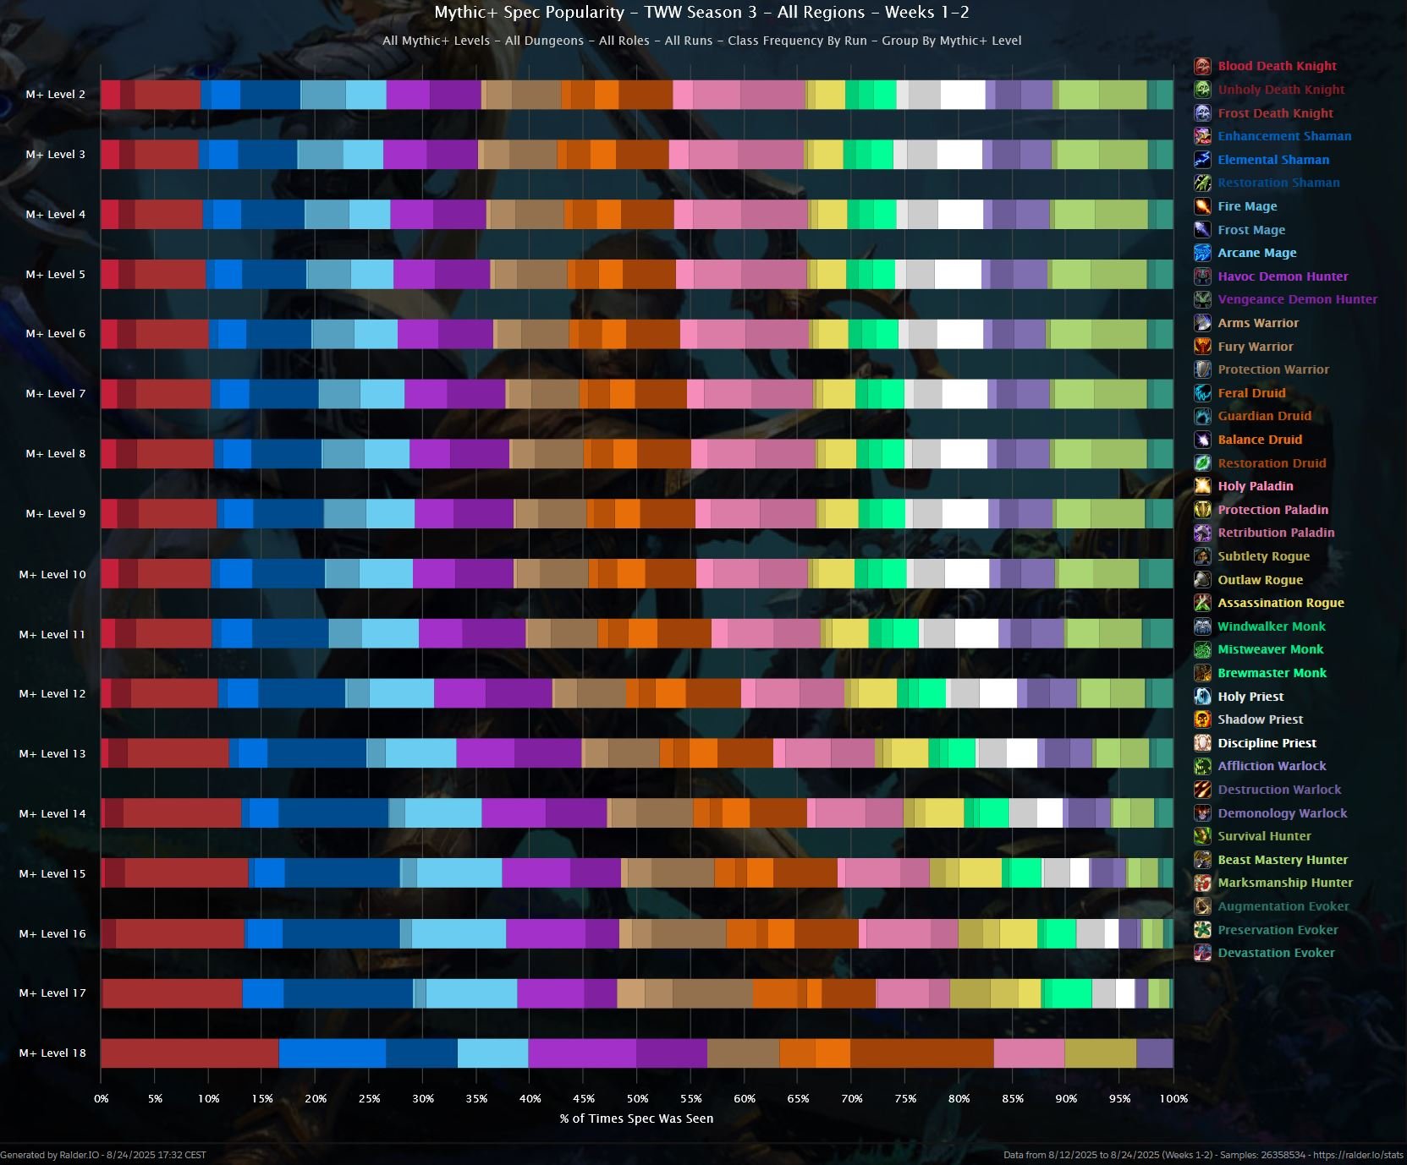
Task: Click the M+ Level 18 axis label
Action: (52, 1053)
